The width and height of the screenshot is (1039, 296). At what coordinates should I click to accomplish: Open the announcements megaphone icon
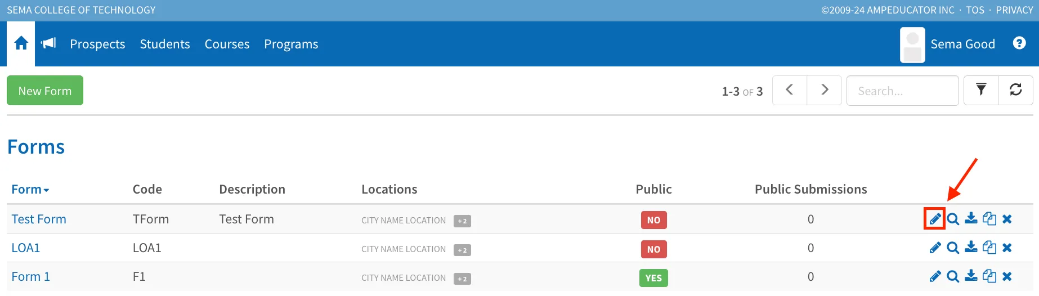pos(49,43)
